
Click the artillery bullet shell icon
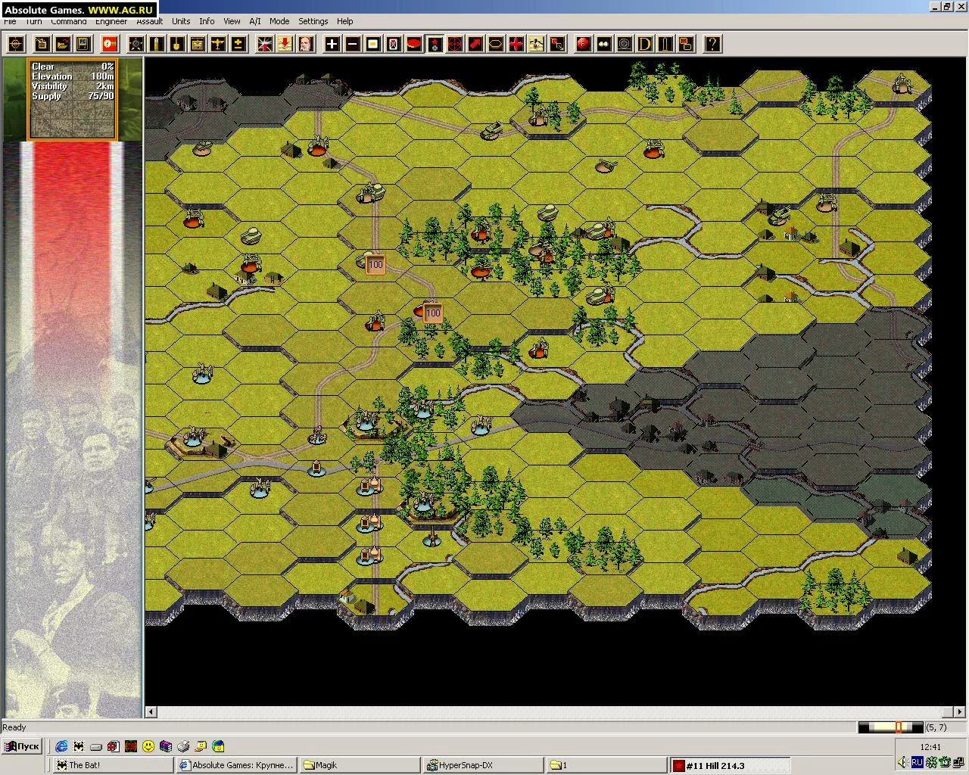(157, 44)
